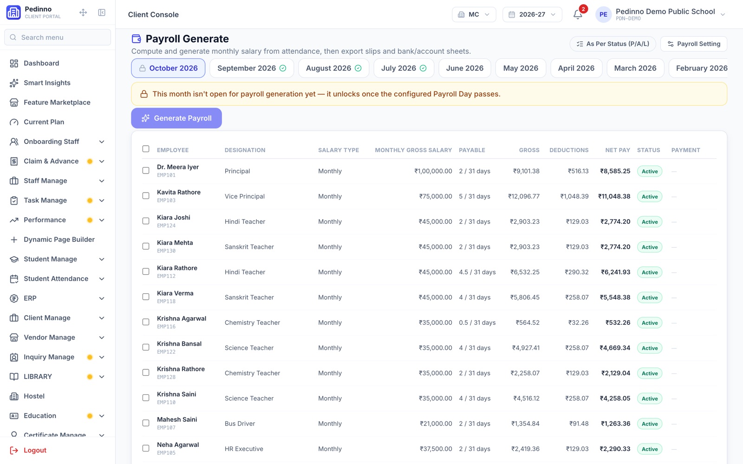Click the EMPLOYEE column header
The image size is (743, 464).
pyautogui.click(x=173, y=150)
